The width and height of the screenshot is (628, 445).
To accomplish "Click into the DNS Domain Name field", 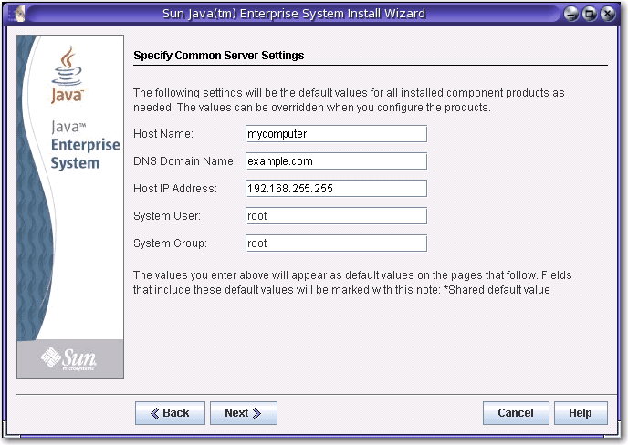I will click(336, 161).
